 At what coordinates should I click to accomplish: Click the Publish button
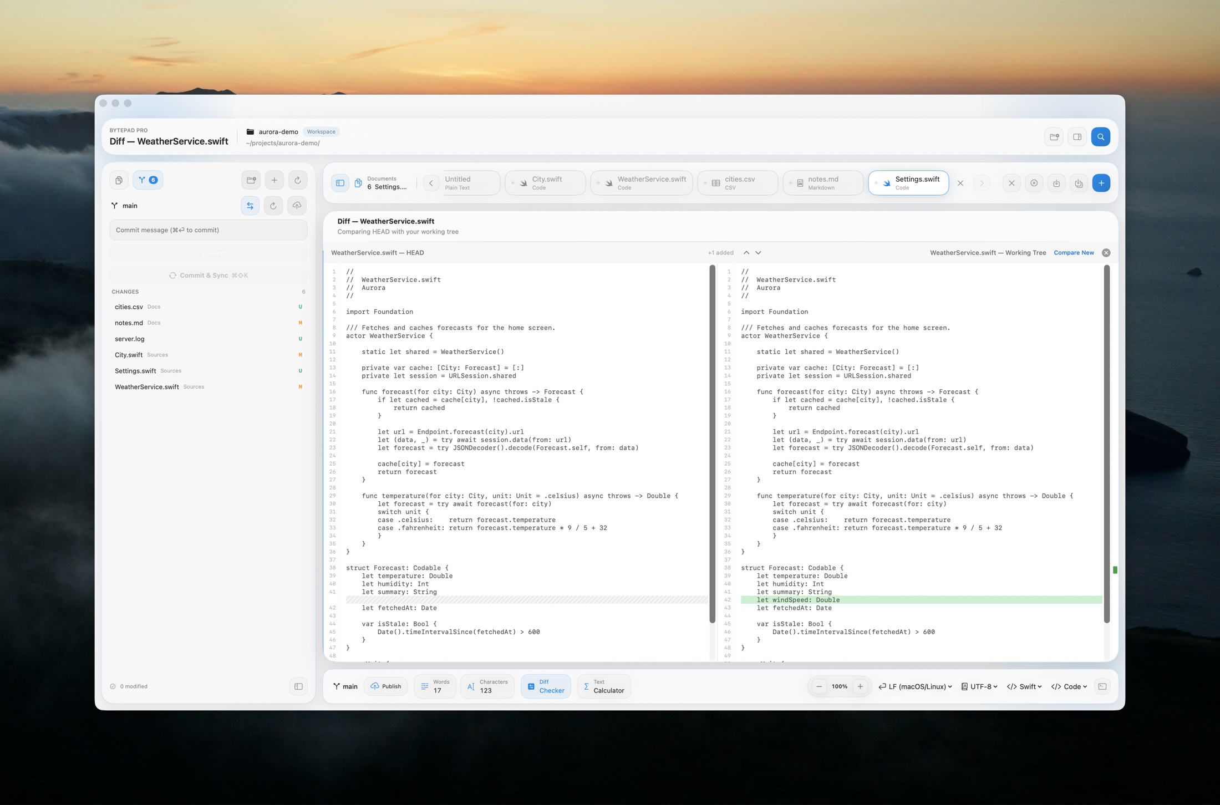(x=386, y=686)
